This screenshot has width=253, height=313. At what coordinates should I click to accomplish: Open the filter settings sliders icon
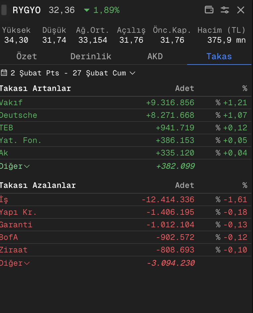click(225, 10)
